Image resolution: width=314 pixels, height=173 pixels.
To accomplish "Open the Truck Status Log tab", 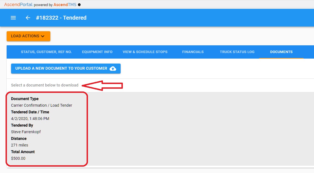I will 237,52.
